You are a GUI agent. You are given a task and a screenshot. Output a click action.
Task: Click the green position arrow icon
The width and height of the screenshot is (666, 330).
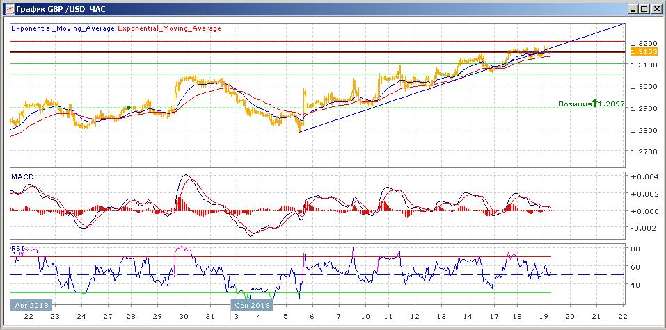point(596,104)
